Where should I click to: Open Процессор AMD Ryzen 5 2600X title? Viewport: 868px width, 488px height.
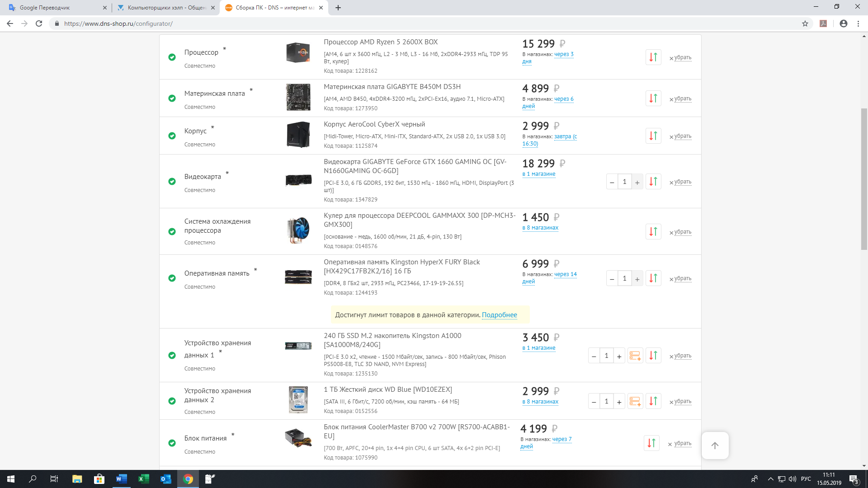381,42
